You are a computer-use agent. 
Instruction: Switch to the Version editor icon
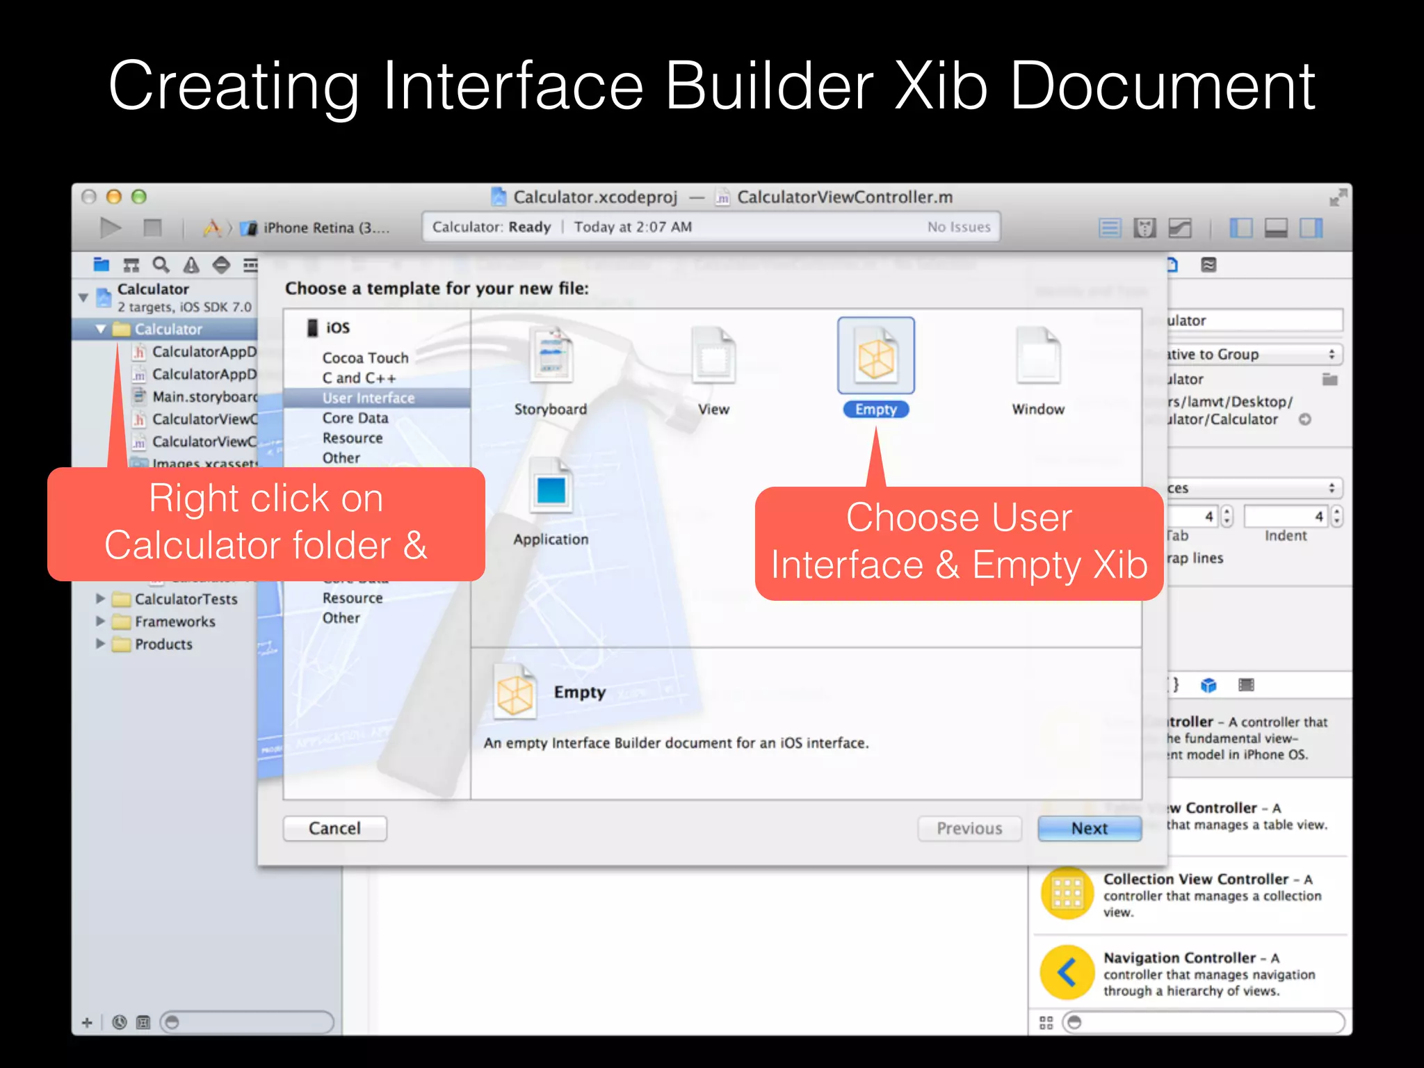click(x=1180, y=228)
